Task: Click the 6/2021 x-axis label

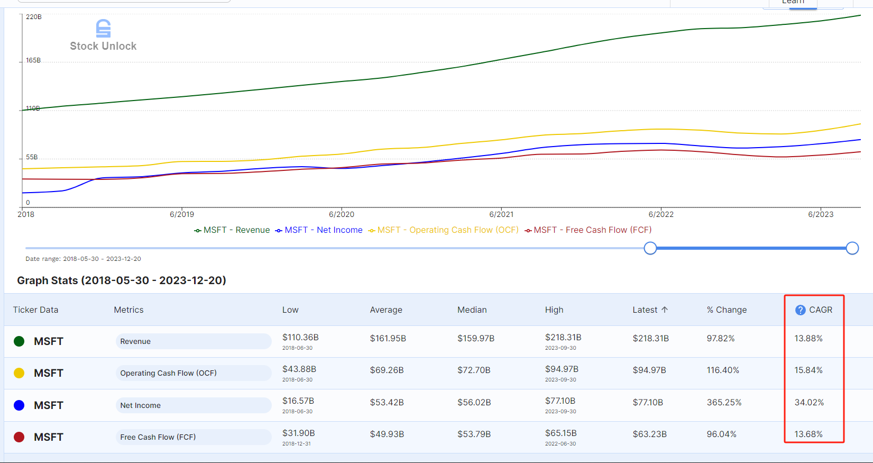Action: tap(501, 214)
